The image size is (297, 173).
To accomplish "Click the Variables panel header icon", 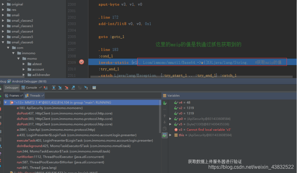I will pyautogui.click(x=165, y=95).
